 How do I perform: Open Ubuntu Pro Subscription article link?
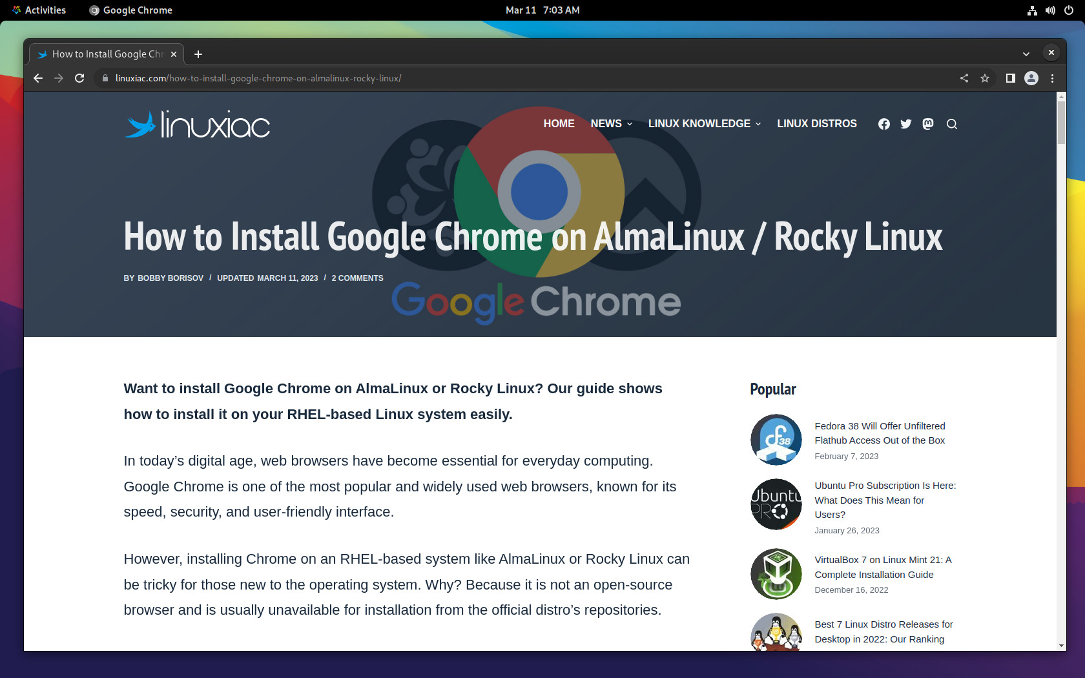point(885,500)
